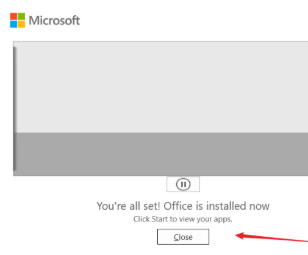The width and height of the screenshot is (308, 255).
Task: Click the red square of the Microsoft logo
Action: pyautogui.click(x=13, y=16)
